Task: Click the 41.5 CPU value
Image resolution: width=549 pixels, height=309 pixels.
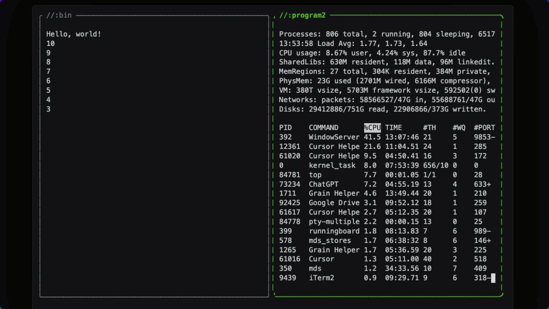Action: pos(372,137)
